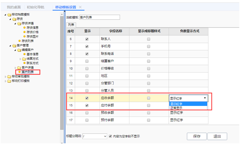Click the 移动档案模板 root folder icon
Image resolution: width=240 pixels, height=144 pixels.
[x=9, y=15]
